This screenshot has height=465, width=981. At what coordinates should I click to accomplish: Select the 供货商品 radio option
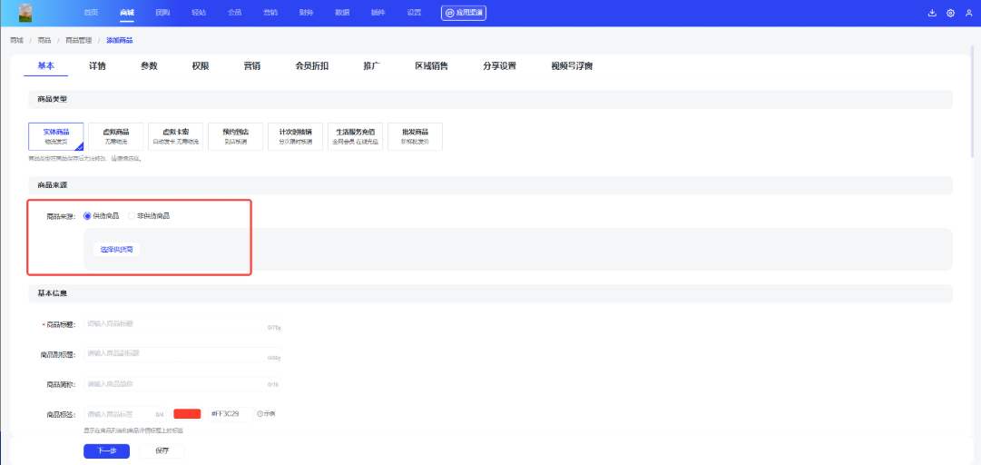coord(88,216)
